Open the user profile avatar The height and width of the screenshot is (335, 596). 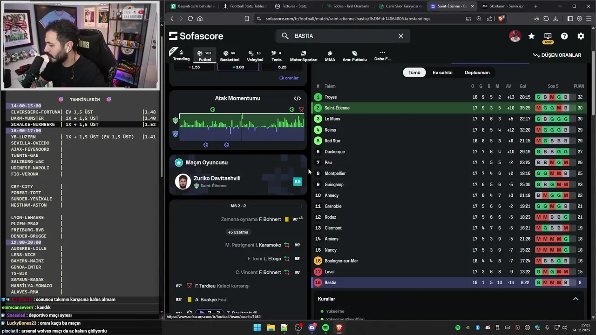tap(515, 36)
